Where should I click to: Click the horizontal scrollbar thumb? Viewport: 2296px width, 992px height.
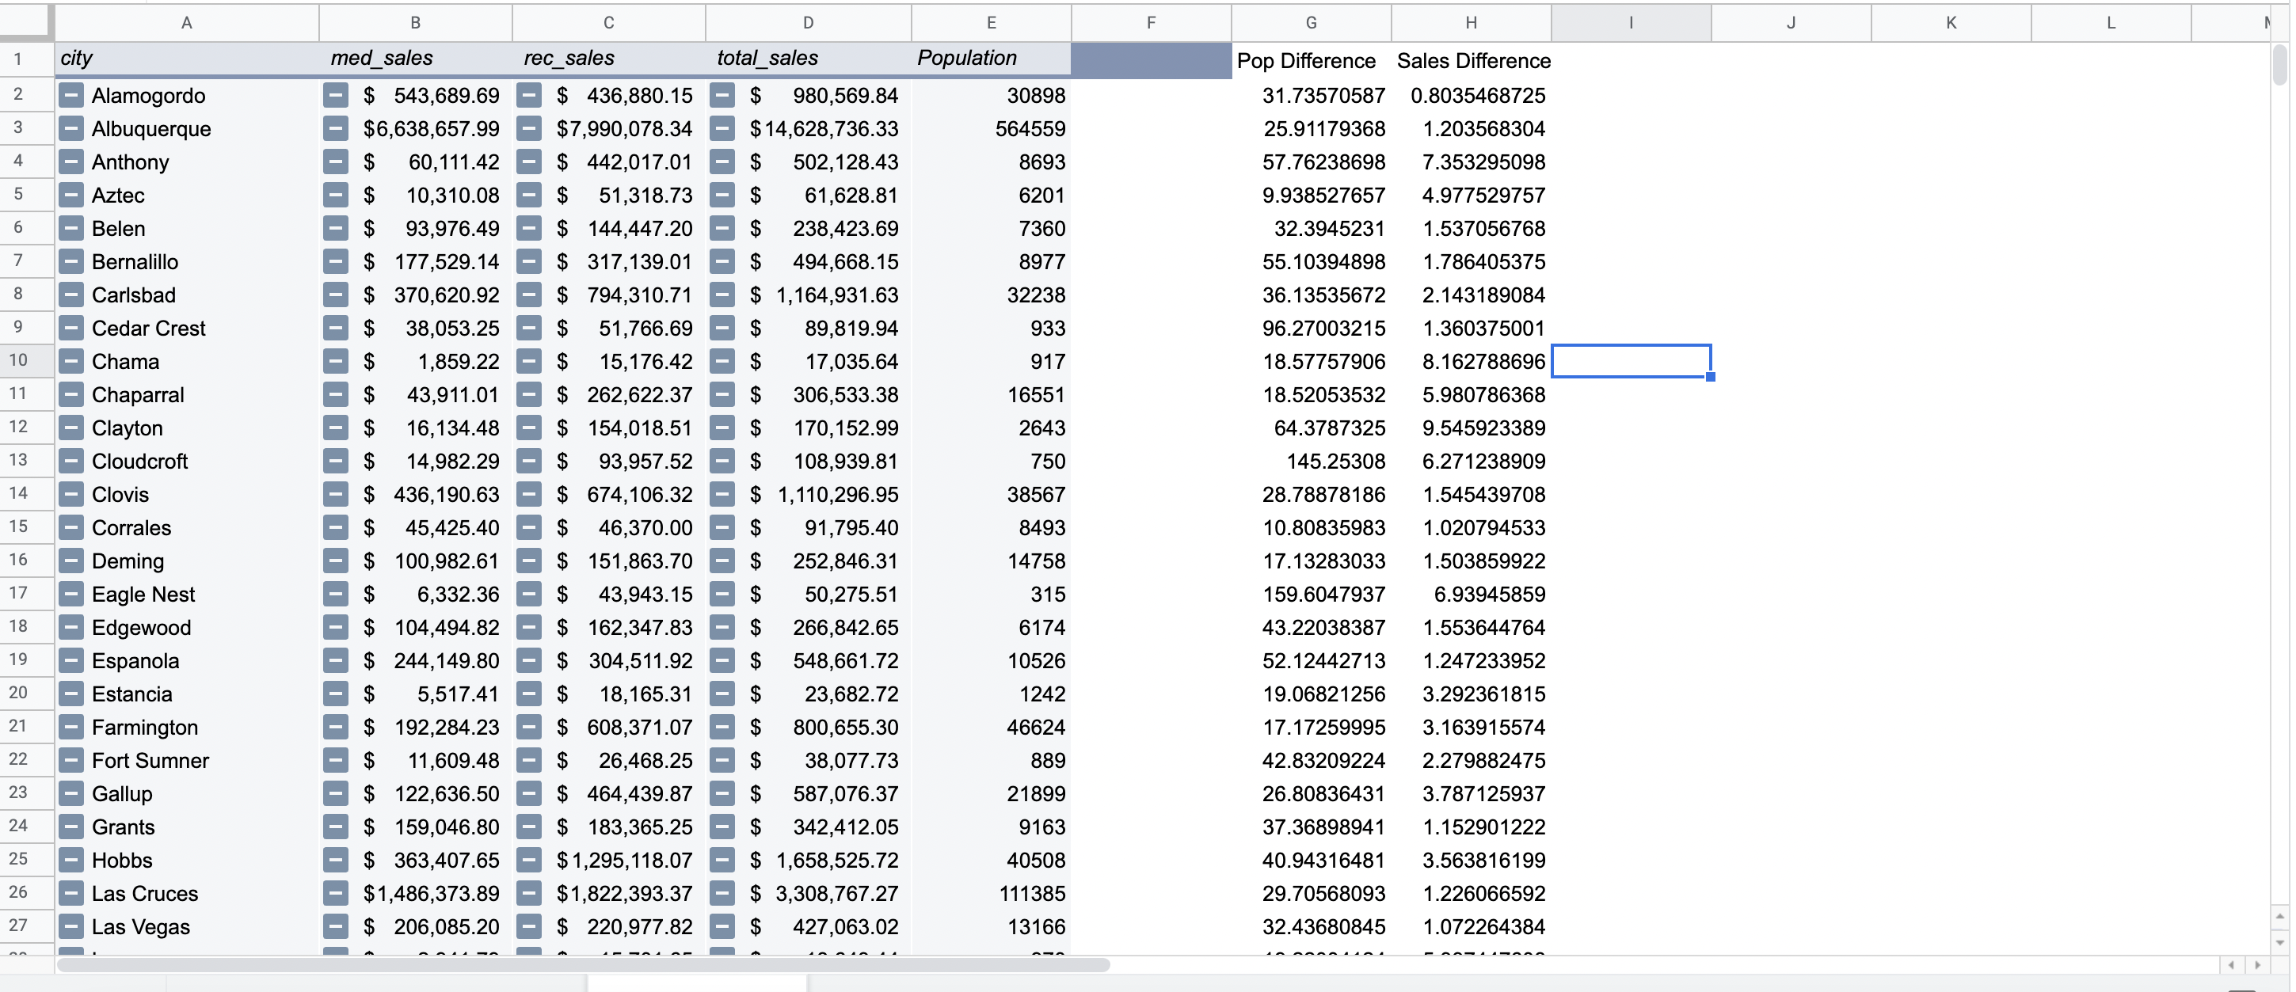click(x=583, y=964)
